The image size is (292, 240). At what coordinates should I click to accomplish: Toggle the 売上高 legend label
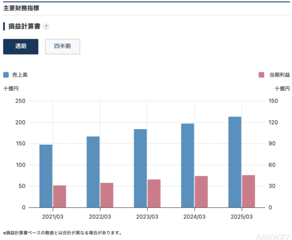tap(20, 75)
